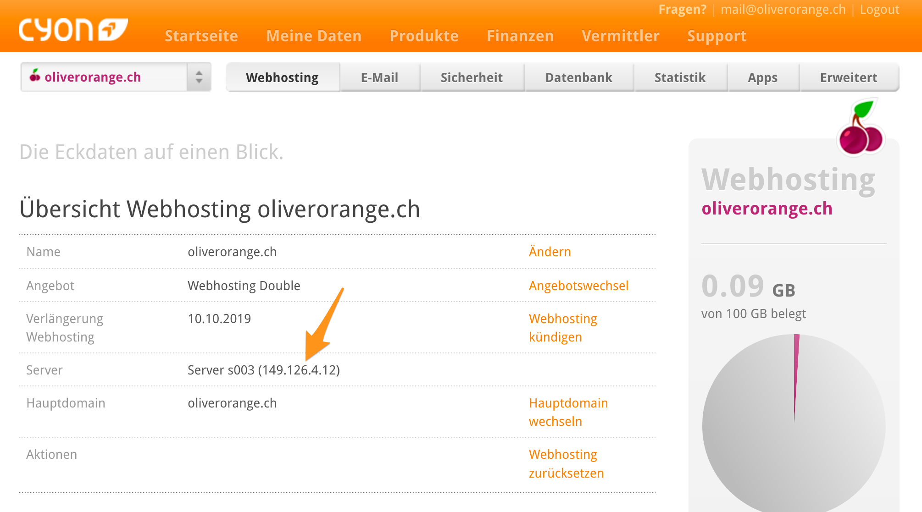The width and height of the screenshot is (922, 512).
Task: Open the Meine Daten menu
Action: pos(314,36)
